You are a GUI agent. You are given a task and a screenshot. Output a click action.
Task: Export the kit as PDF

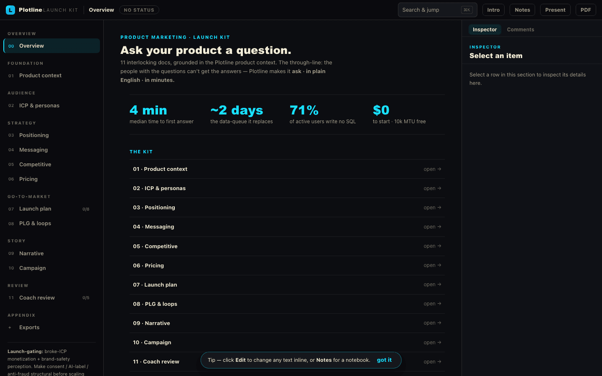586,10
